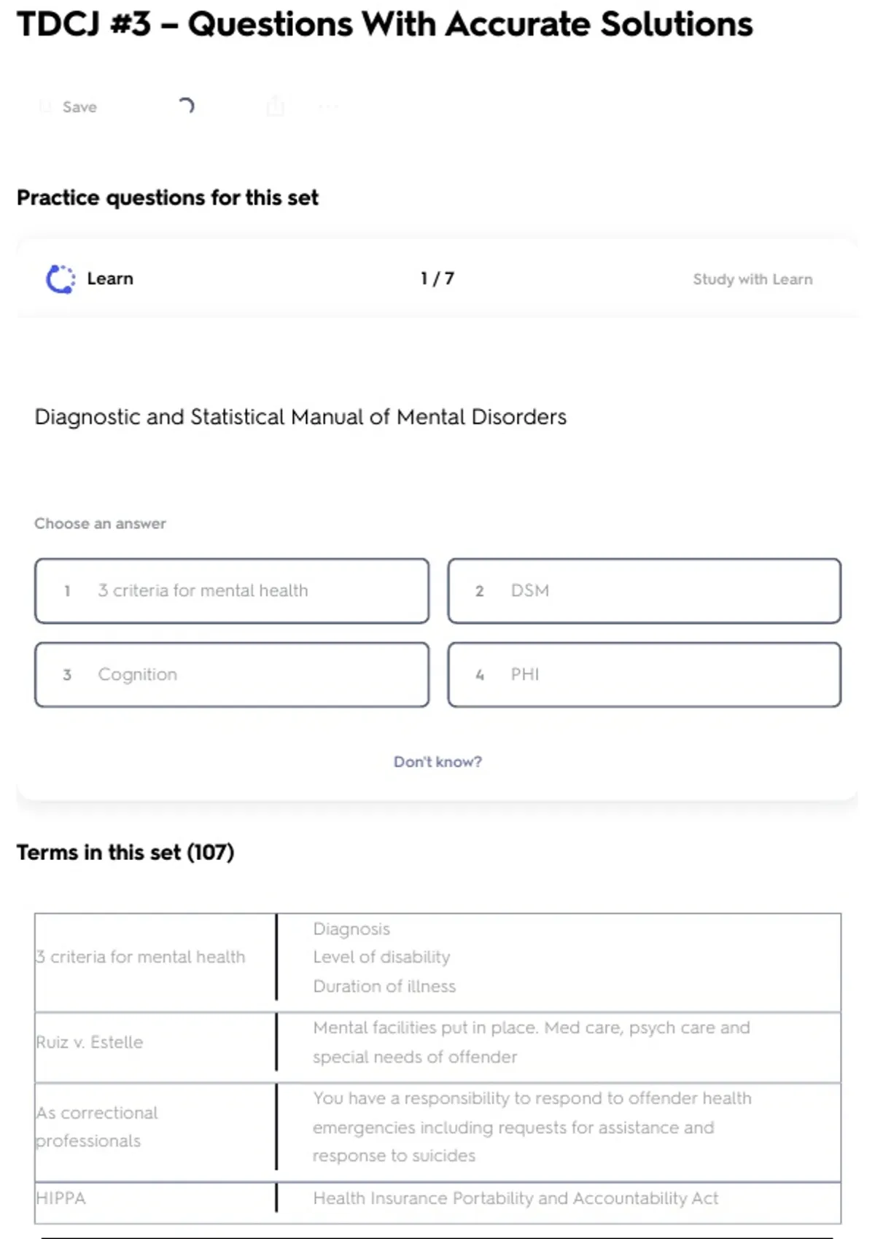The height and width of the screenshot is (1239, 875).
Task: Click the Don't know? link
Action: click(x=437, y=762)
